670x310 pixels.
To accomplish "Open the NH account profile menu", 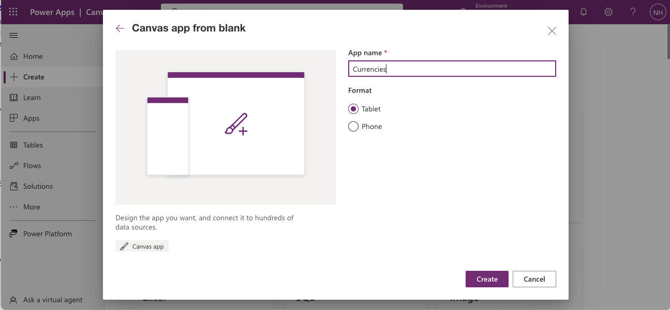I will tap(658, 12).
